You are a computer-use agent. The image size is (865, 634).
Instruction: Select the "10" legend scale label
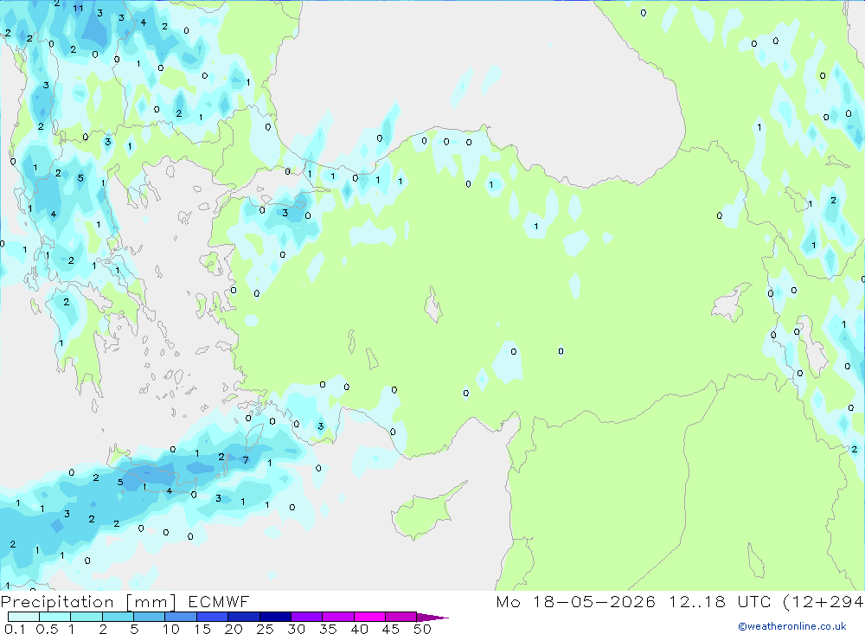click(171, 629)
